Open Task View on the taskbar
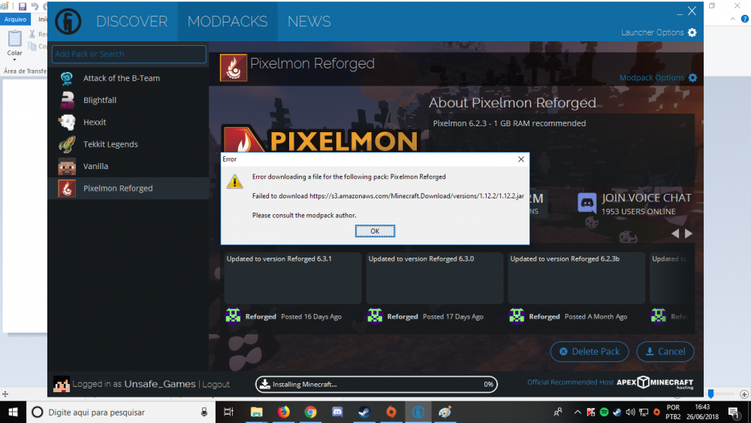The width and height of the screenshot is (751, 423). click(228, 412)
